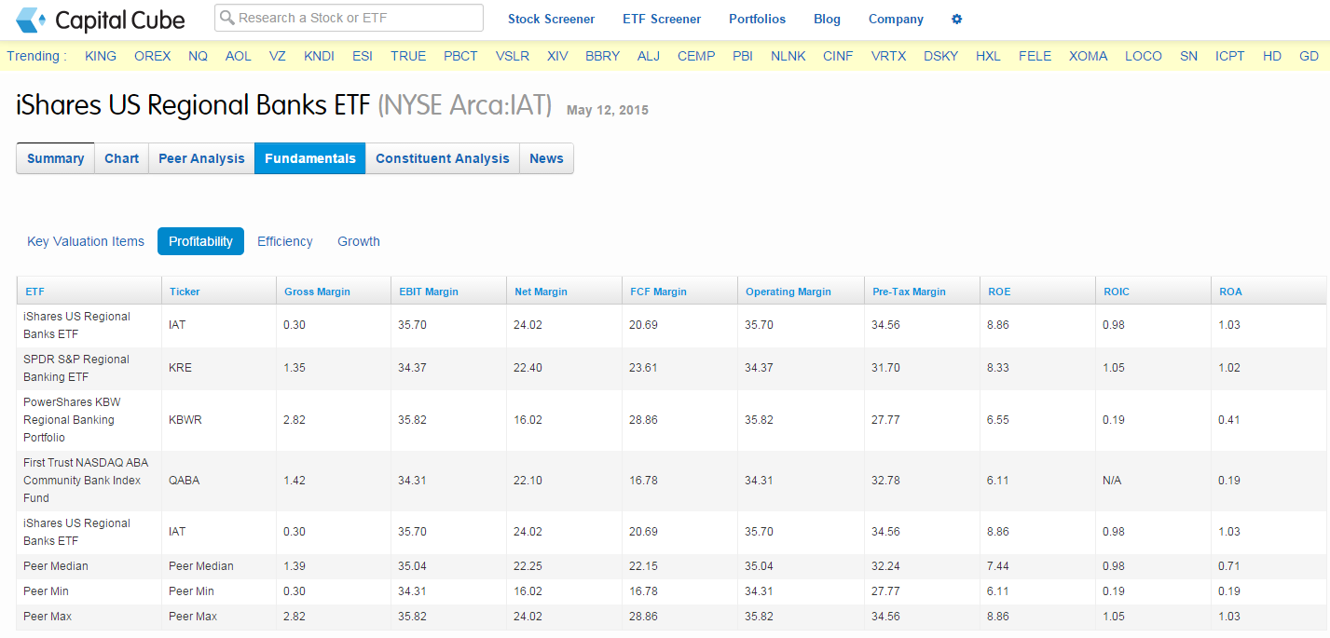Switch to the Chart tab

click(x=121, y=158)
